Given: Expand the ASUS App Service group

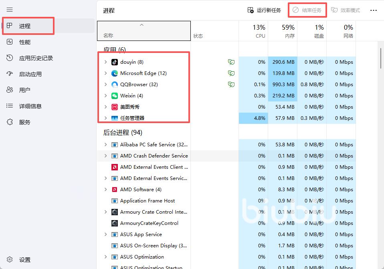Looking at the screenshot, I should coord(105,235).
